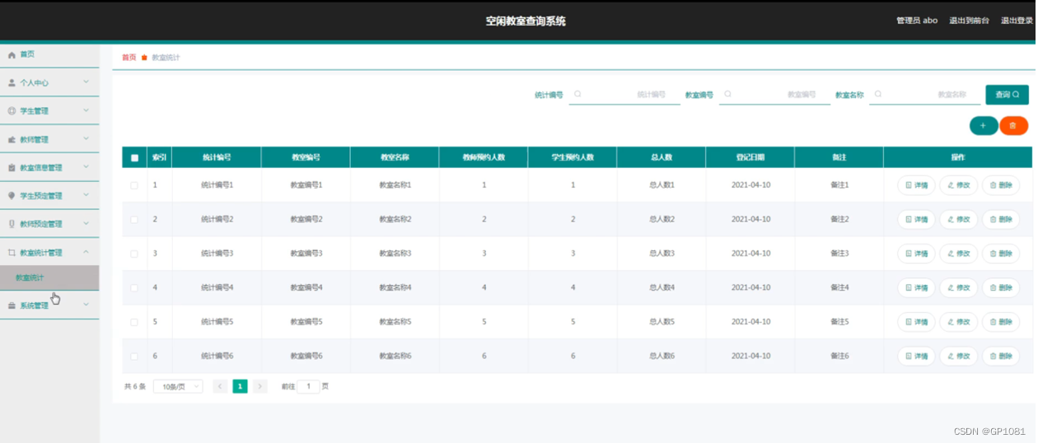Click 修改 for row 备注1

958,185
